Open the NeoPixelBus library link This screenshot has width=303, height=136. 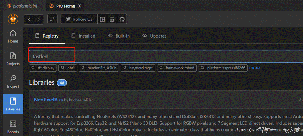click(48, 100)
